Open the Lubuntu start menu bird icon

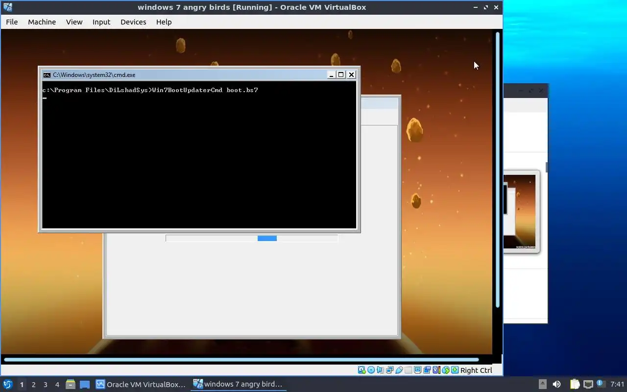pyautogui.click(x=7, y=384)
